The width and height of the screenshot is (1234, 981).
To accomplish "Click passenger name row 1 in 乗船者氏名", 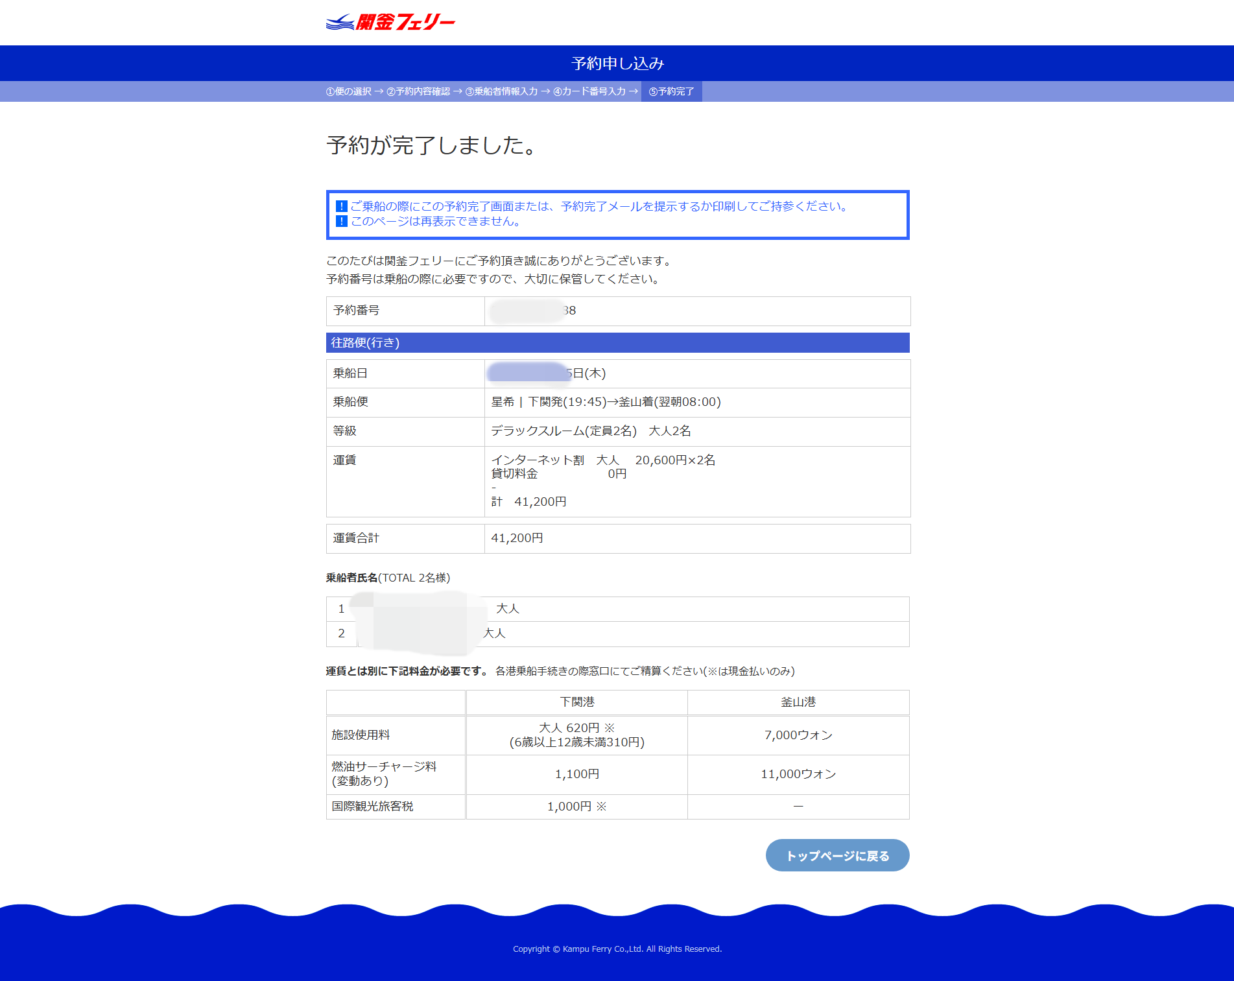I will point(617,609).
